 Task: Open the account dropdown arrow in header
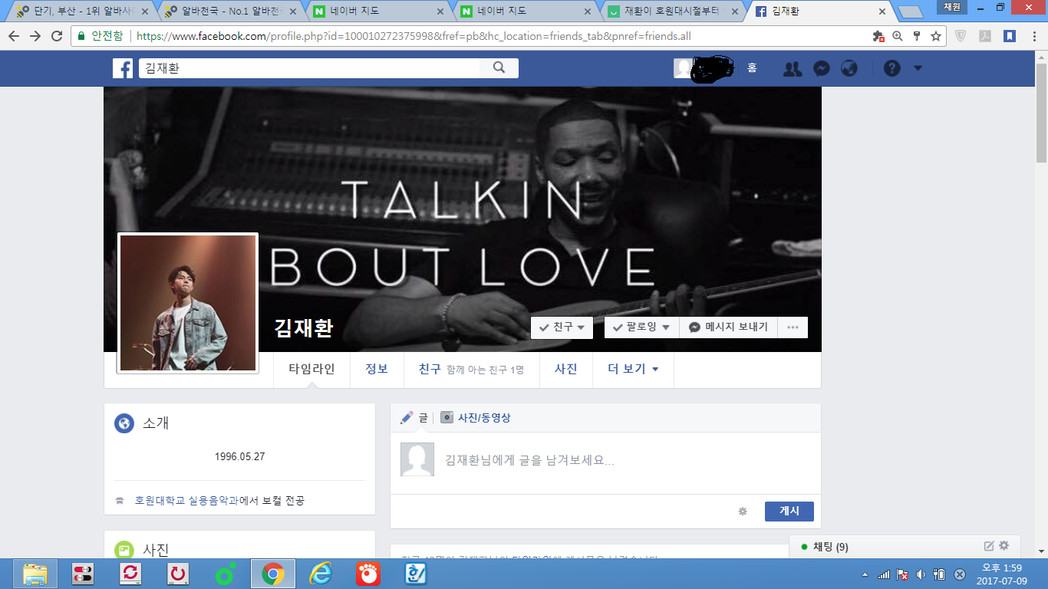[x=918, y=68]
